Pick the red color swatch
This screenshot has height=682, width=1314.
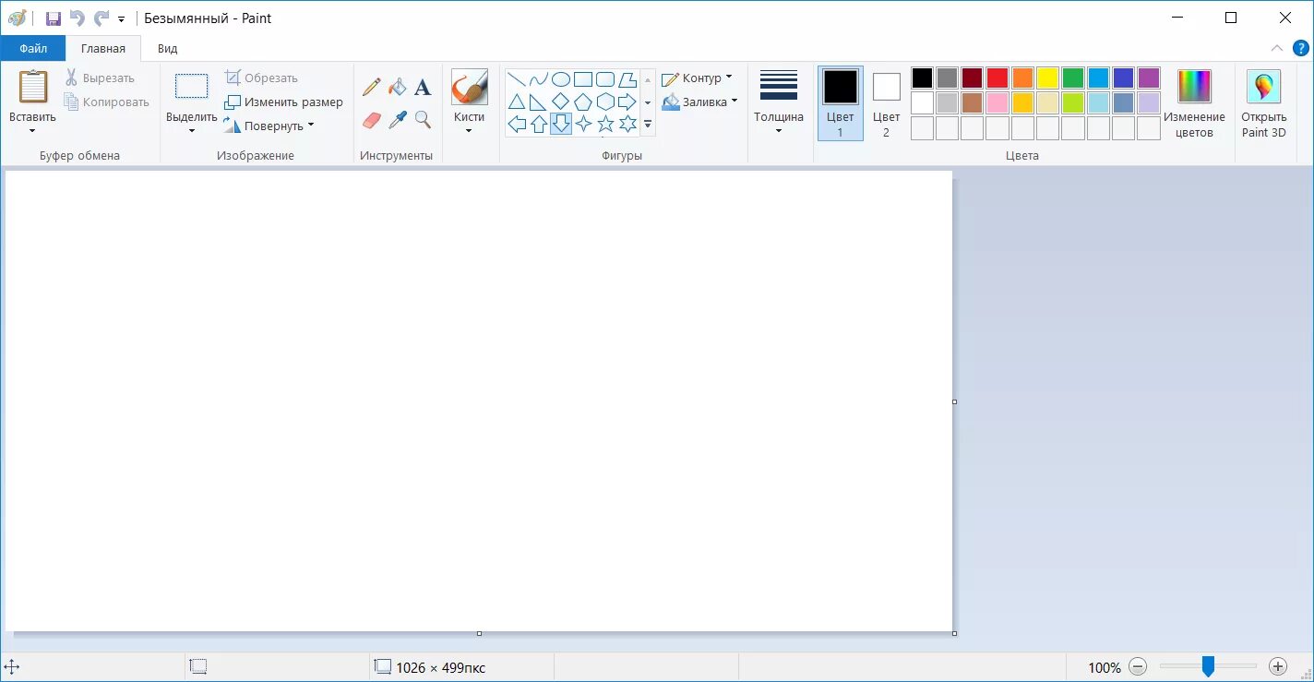tap(997, 78)
